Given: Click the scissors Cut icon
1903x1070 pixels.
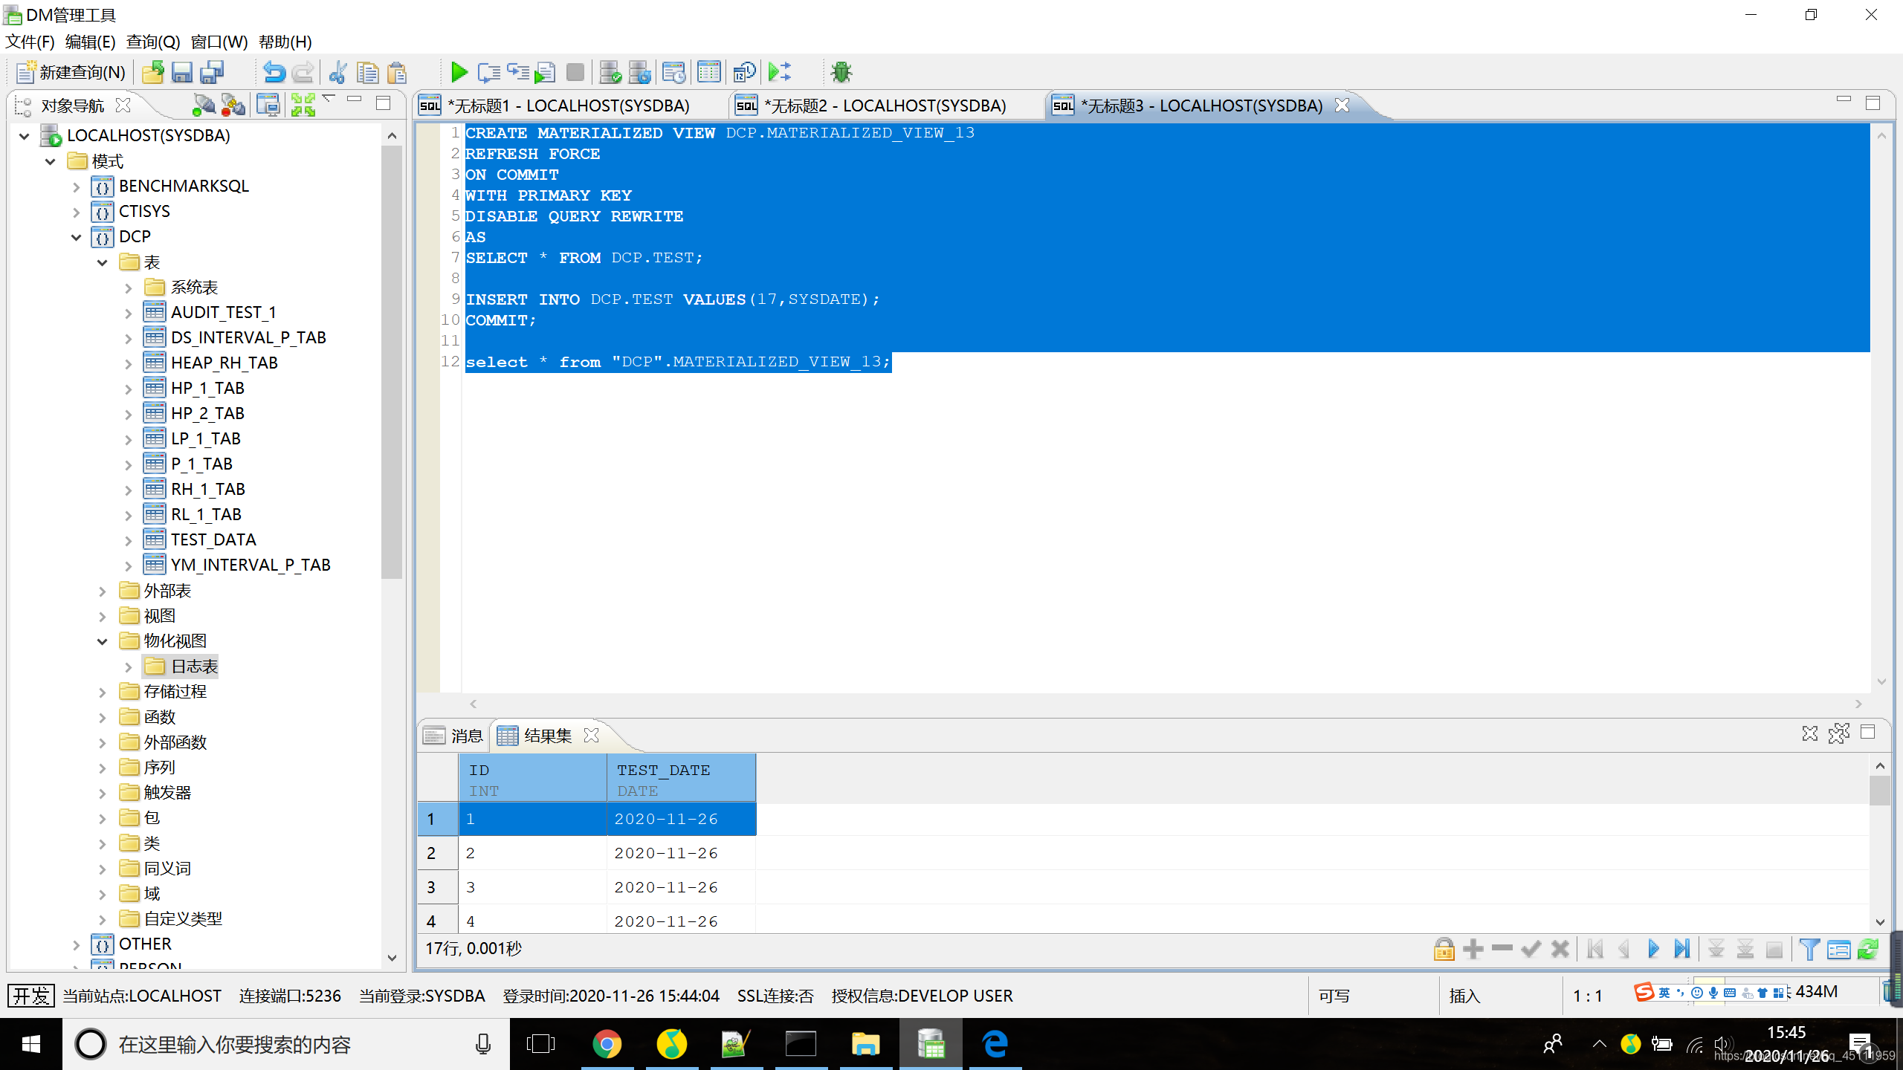Looking at the screenshot, I should point(337,72).
